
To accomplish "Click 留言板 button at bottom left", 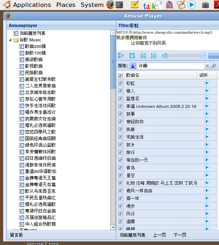I will (16, 235).
